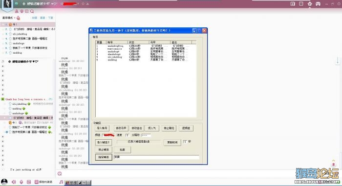Click the 指定喊话 button
Viewport: 342px width, 186px height.
(104, 157)
